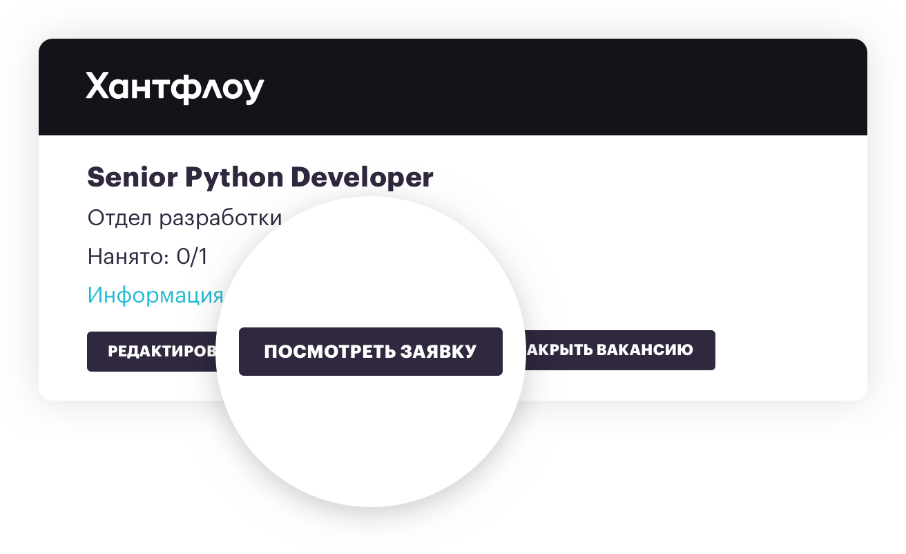Click the Нанято label text
This screenshot has height=554, width=906.
click(127, 256)
